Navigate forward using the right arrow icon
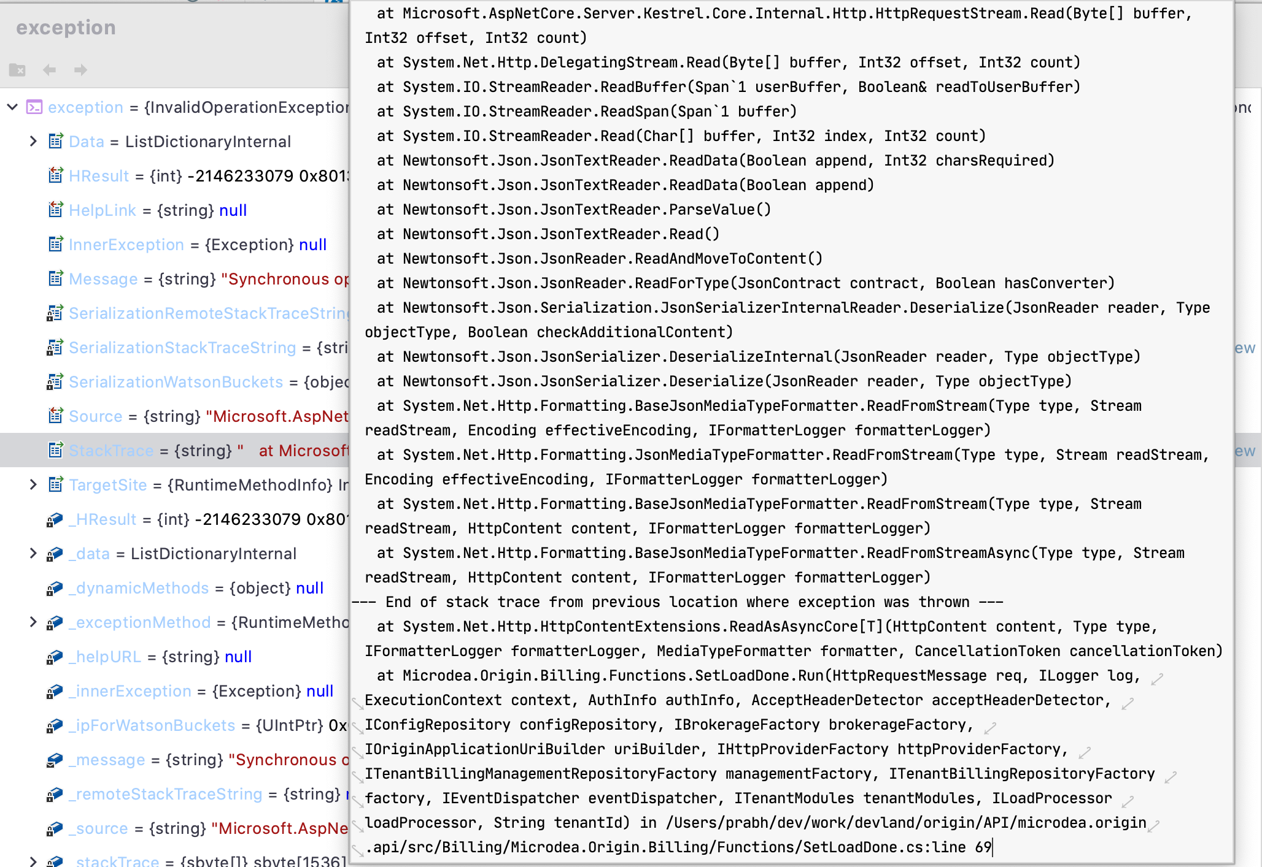The image size is (1262, 867). point(80,69)
